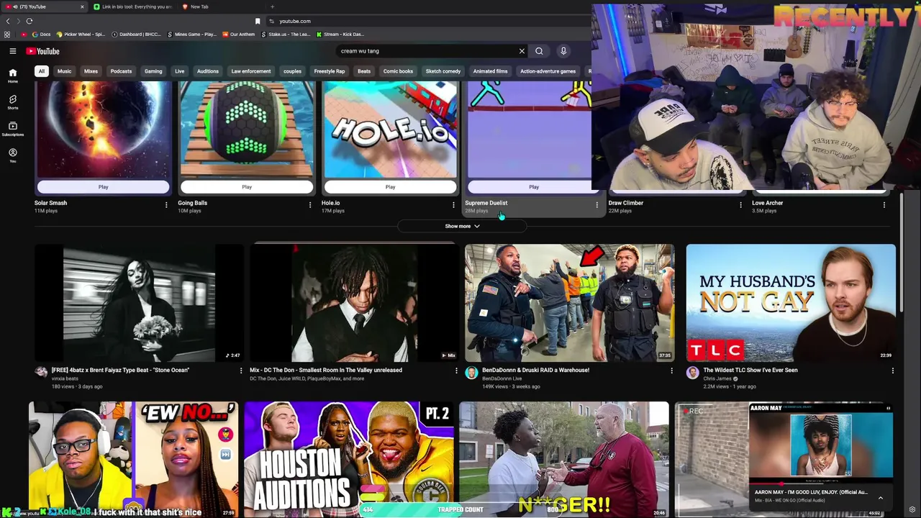Screen dimensions: 921x518
Task: Select the Law enforcement filter chip
Action: coord(251,71)
